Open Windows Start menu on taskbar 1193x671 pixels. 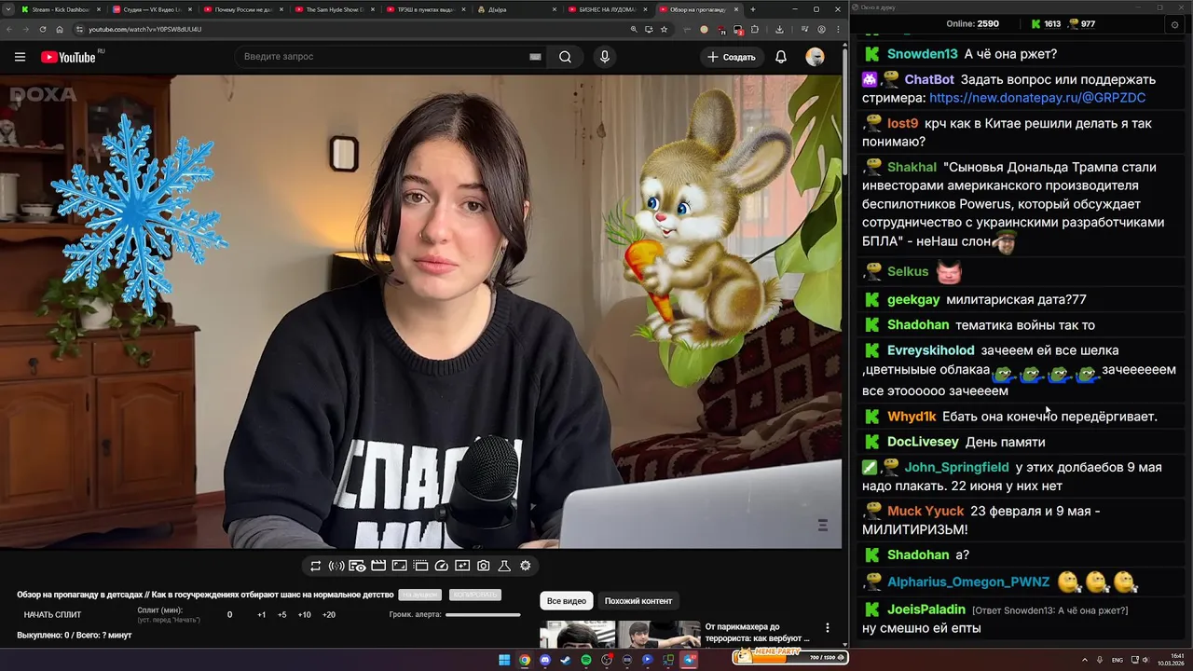504,660
